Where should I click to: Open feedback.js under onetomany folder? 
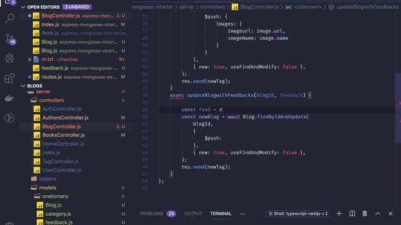[59, 222]
